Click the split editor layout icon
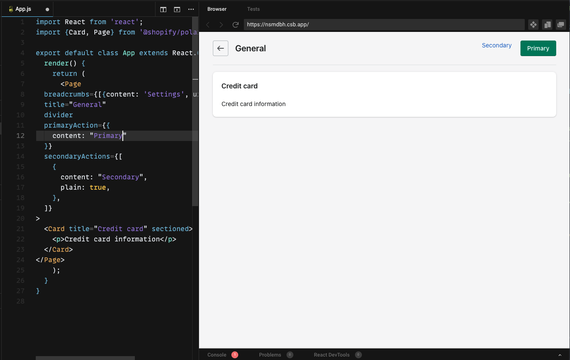 tap(163, 9)
